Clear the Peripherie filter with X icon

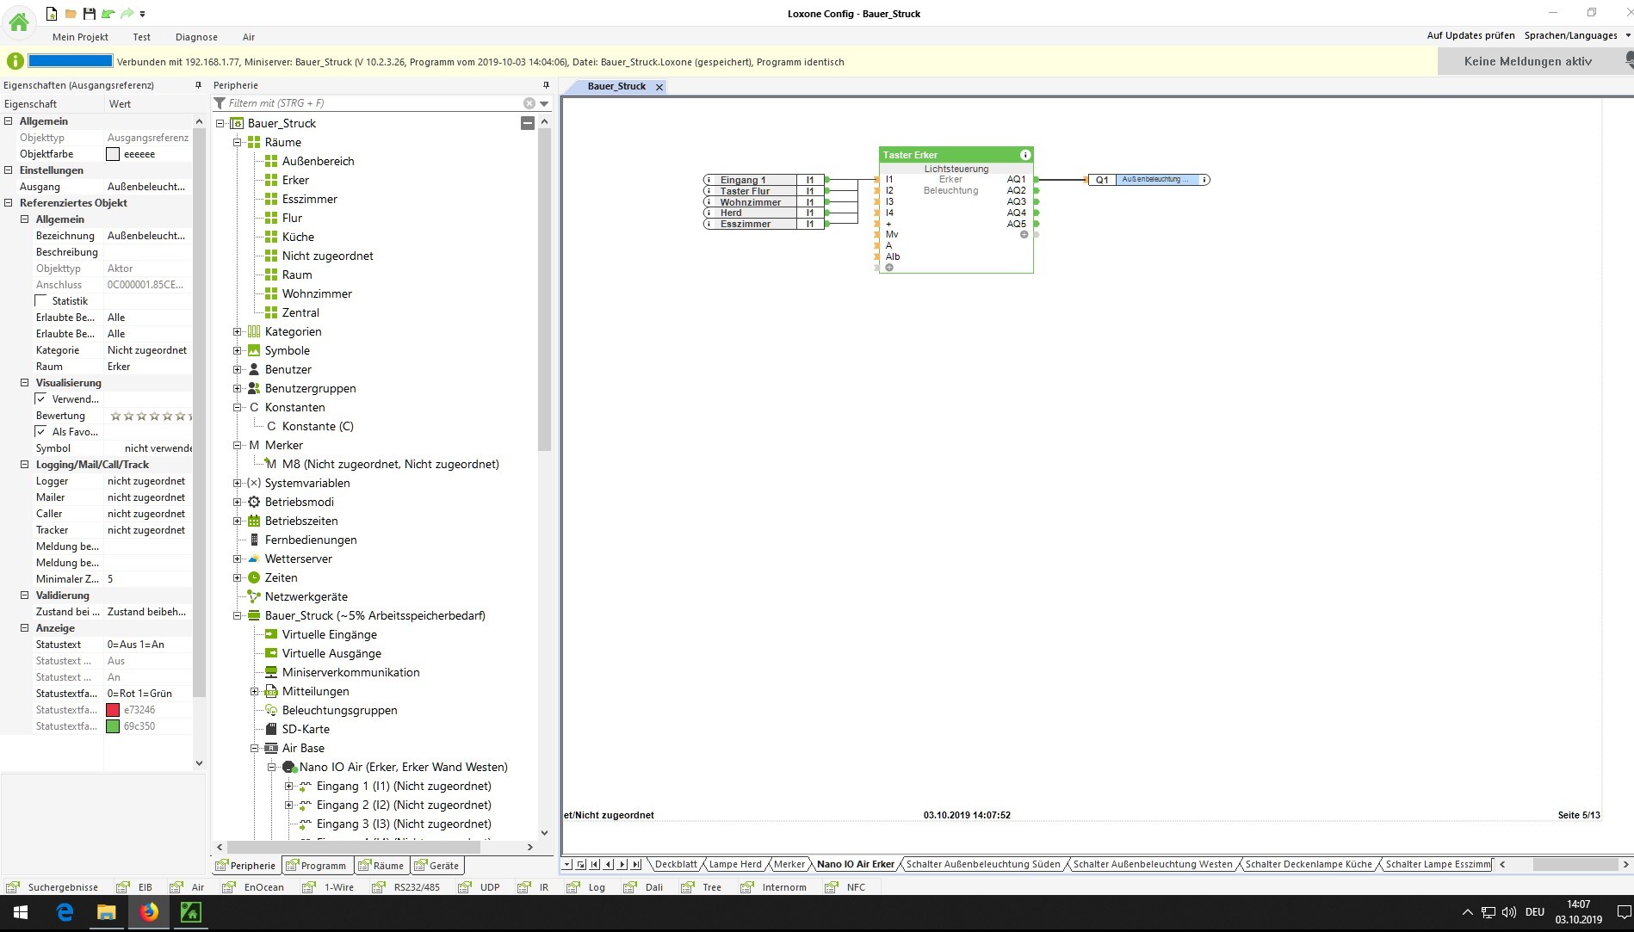pos(529,103)
